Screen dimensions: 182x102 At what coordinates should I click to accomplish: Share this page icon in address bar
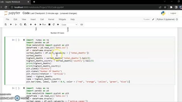(x=160, y=7)
